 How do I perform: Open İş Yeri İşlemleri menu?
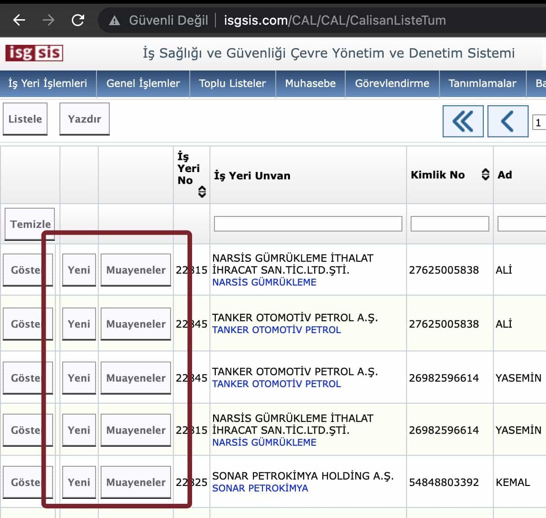[48, 83]
